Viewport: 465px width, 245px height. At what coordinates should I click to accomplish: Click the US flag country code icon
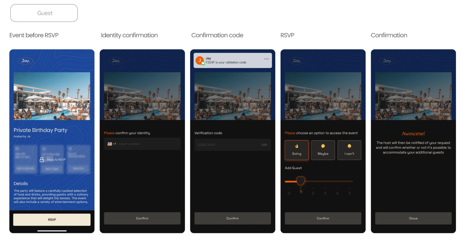tap(110, 144)
